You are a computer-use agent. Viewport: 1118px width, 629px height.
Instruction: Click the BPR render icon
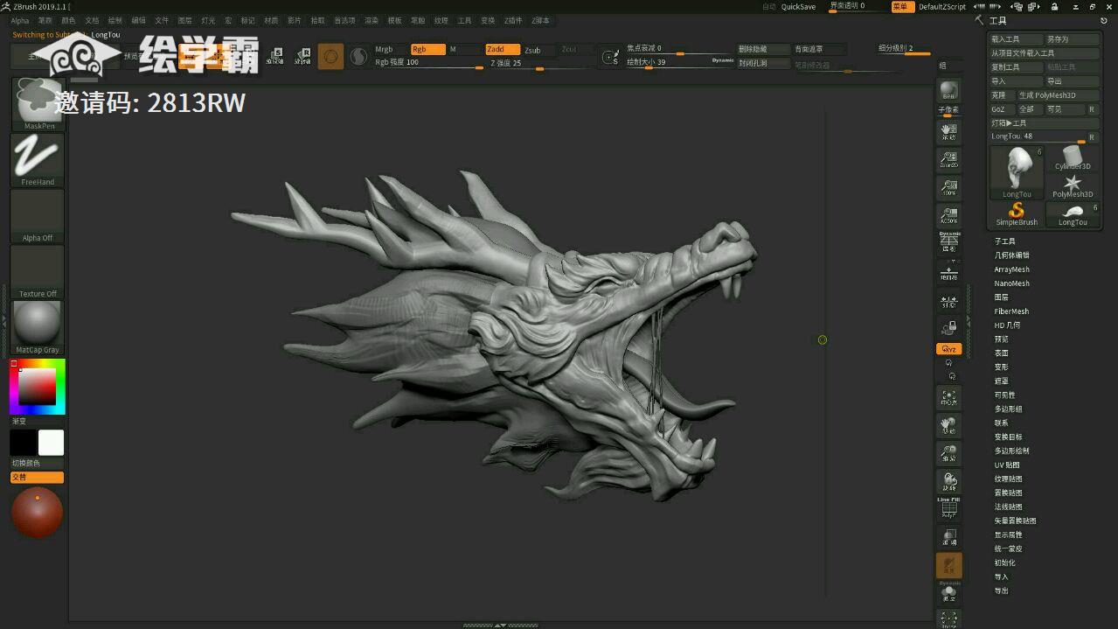[948, 91]
